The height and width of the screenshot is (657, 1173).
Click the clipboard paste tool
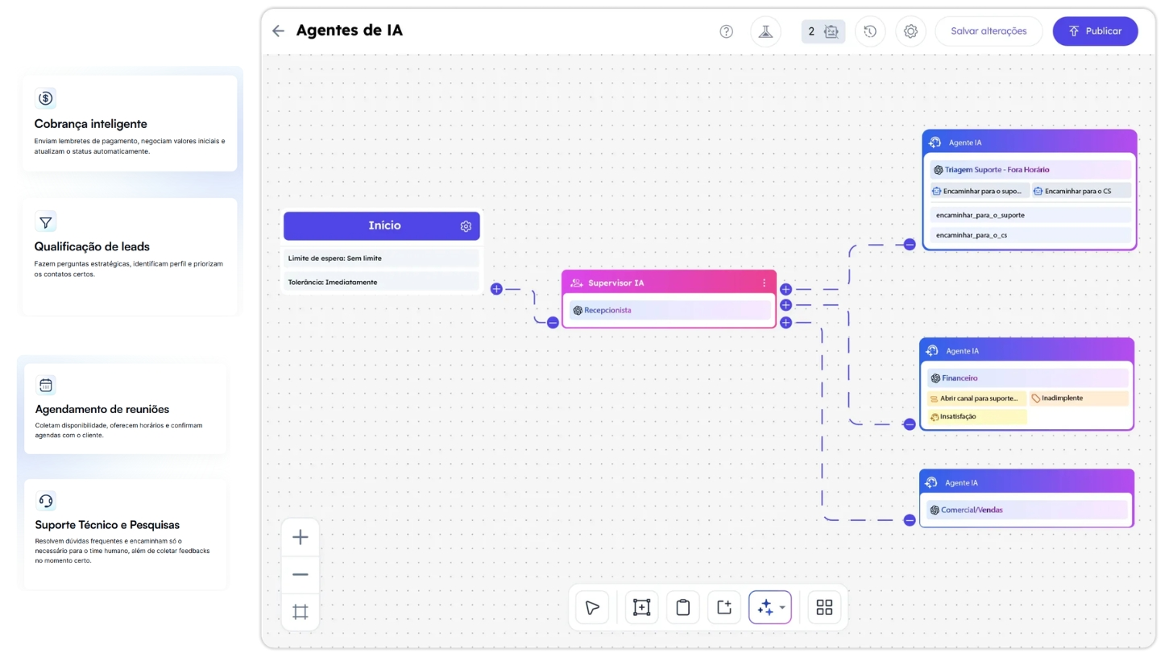click(683, 607)
